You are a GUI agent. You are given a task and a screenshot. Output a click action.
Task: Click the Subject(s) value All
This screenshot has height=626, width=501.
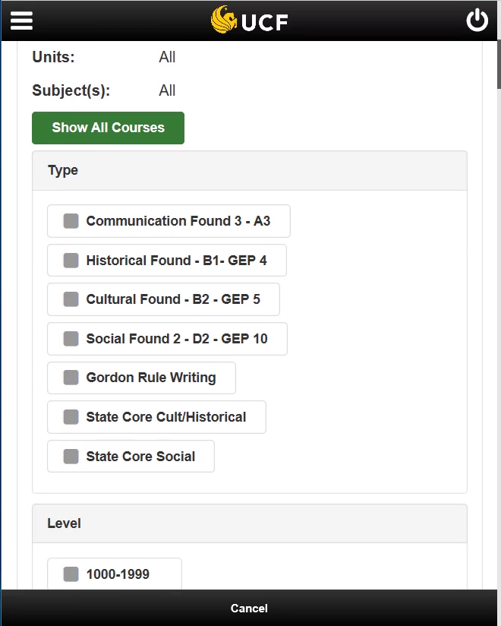tap(167, 90)
